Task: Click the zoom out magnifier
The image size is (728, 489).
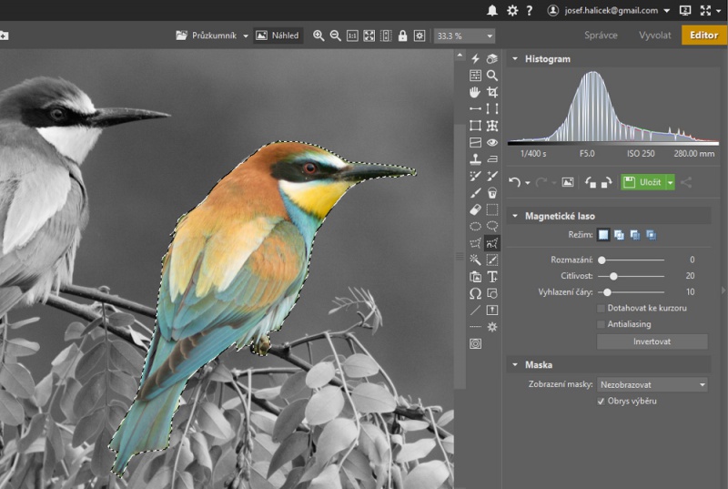Action: pos(335,36)
